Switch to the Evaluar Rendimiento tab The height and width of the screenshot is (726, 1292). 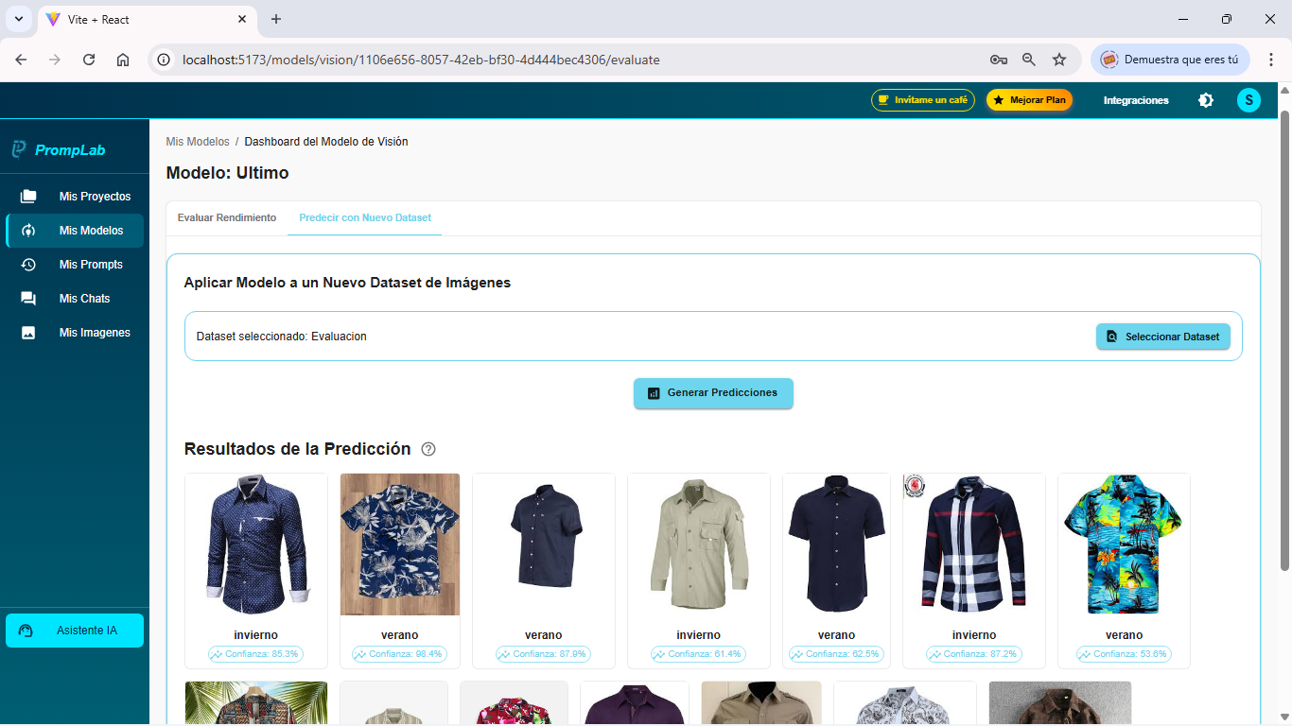[227, 217]
